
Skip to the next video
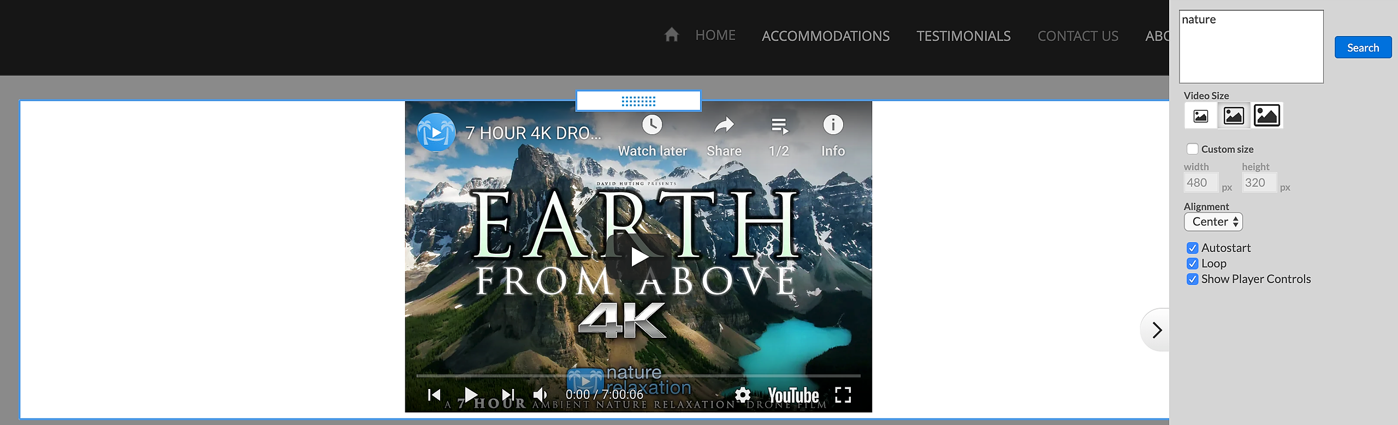click(508, 394)
